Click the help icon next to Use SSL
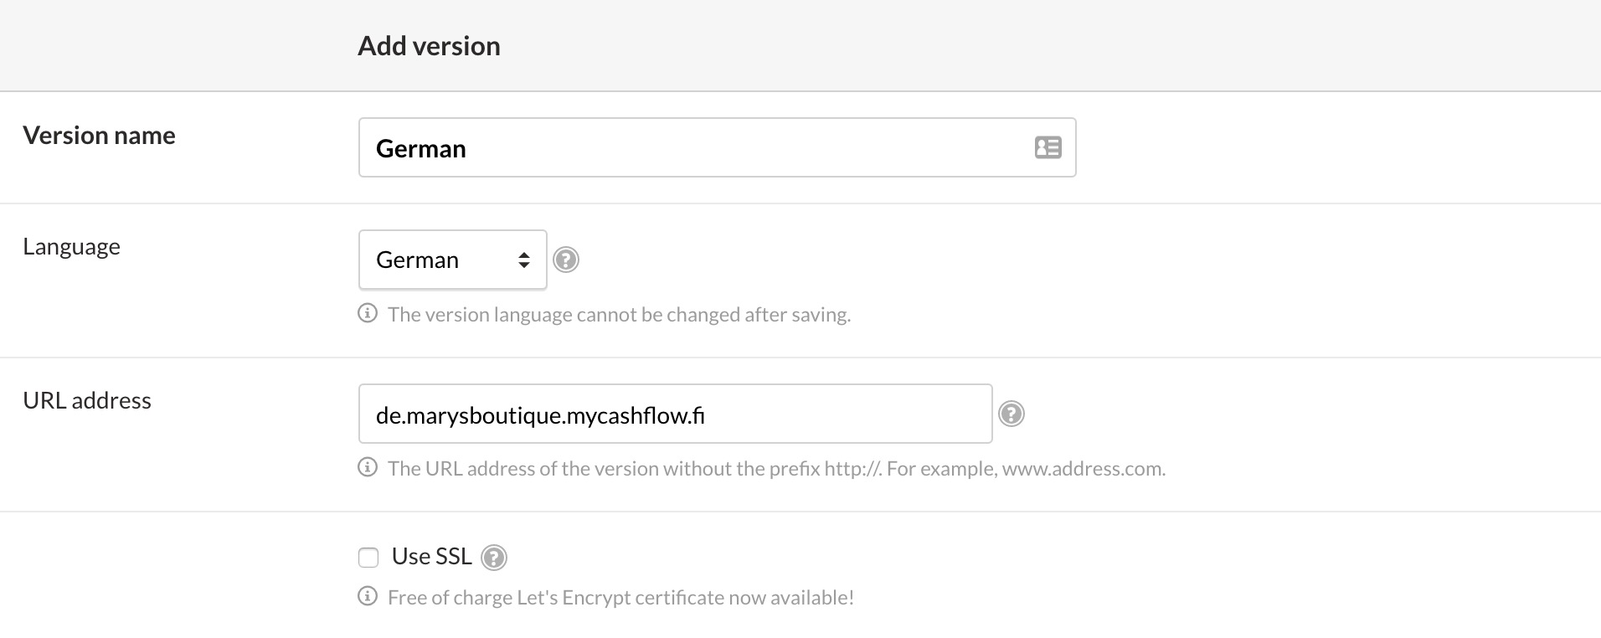 (494, 557)
